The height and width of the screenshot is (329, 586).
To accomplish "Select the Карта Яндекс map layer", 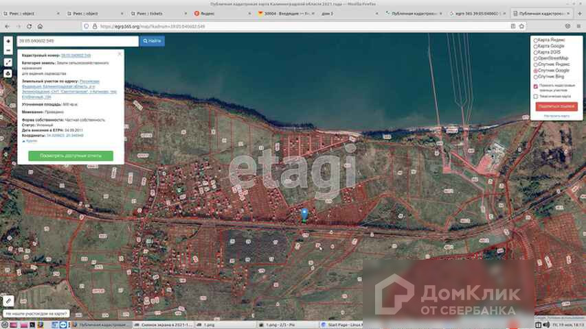I will coord(536,40).
